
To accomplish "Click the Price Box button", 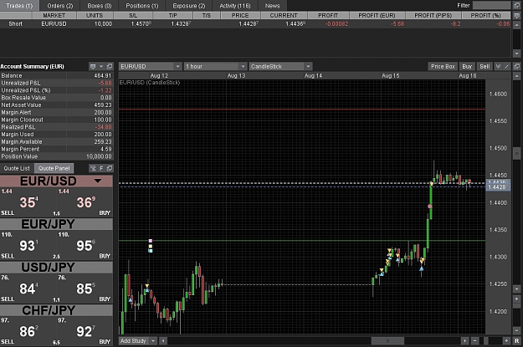I will (x=443, y=66).
